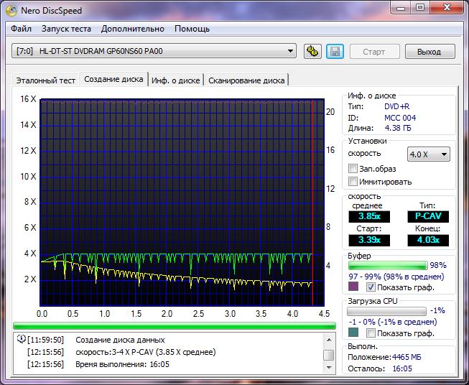
Task: Click the P-CAV type readout
Action: tap(428, 216)
